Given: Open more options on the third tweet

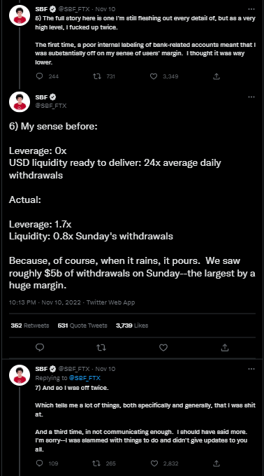Looking at the screenshot, I should point(251,369).
